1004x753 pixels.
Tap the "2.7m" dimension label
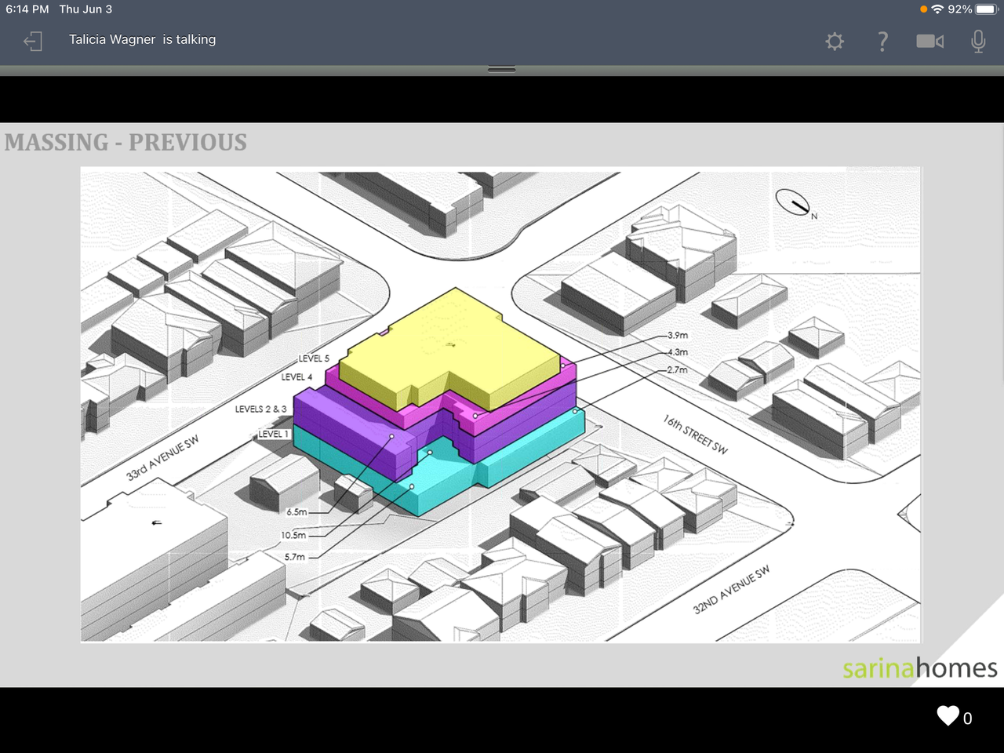click(x=678, y=369)
